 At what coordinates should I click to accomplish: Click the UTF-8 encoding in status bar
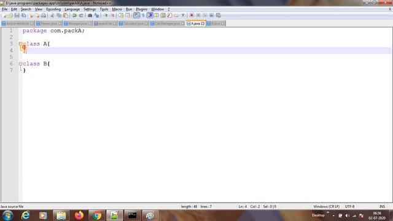coord(349,207)
